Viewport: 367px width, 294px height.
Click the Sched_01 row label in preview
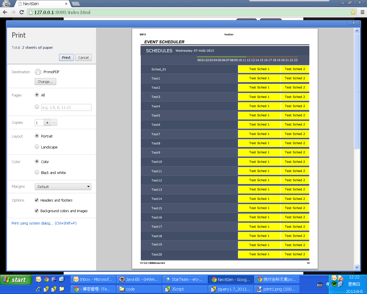pos(159,69)
